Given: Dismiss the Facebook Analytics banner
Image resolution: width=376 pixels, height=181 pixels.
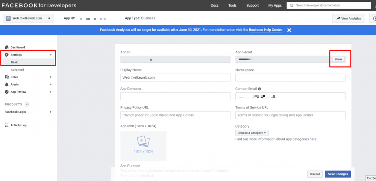Looking at the screenshot, I should point(289,30).
